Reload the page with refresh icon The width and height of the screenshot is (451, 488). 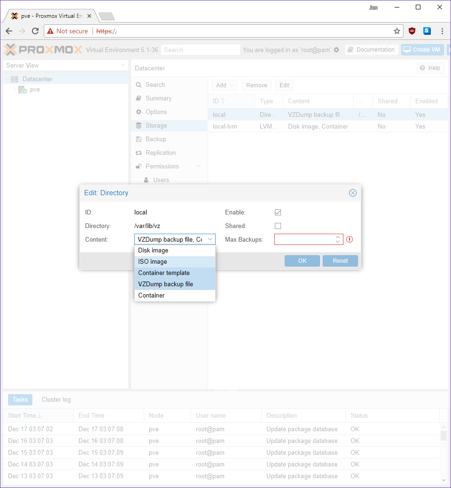tap(35, 31)
